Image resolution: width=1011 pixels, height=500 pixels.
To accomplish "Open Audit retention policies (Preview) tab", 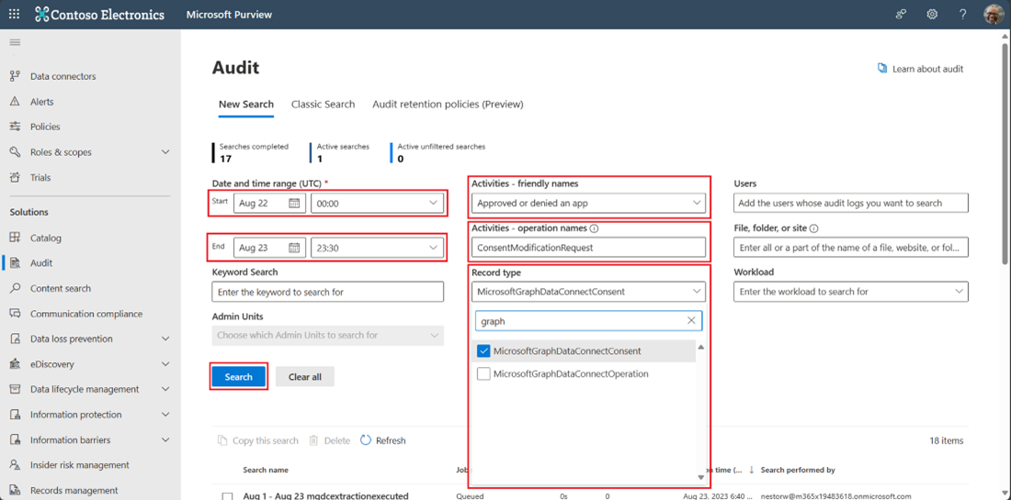I will point(449,105).
